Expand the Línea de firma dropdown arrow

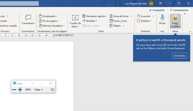coord(131,16)
